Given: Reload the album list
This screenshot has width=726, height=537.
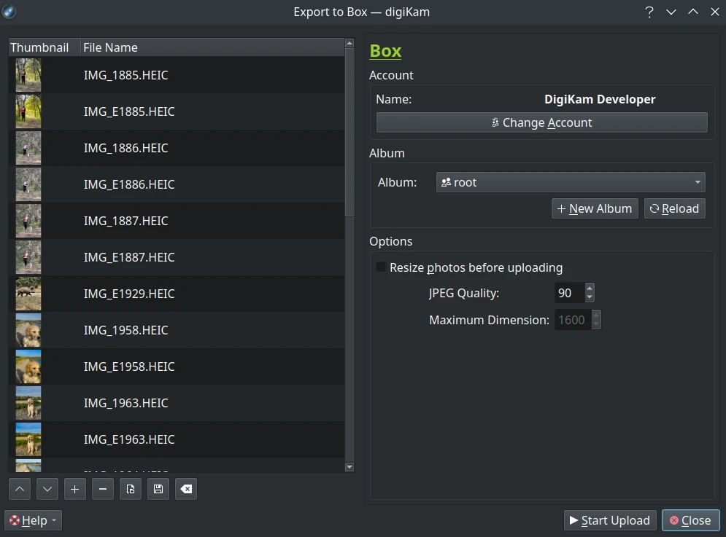Looking at the screenshot, I should (674, 208).
